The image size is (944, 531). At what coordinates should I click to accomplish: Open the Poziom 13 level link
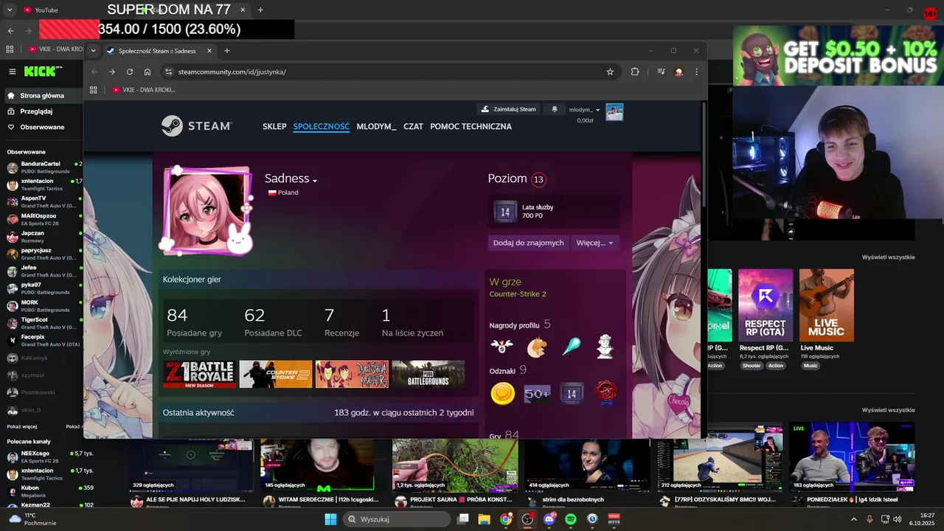click(x=516, y=178)
